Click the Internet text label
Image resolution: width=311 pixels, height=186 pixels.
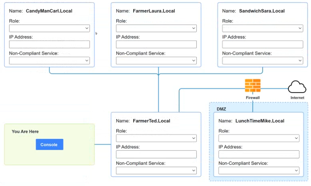click(297, 98)
